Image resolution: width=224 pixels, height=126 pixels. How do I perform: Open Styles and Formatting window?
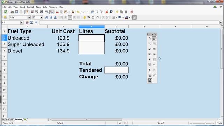coord(6,17)
